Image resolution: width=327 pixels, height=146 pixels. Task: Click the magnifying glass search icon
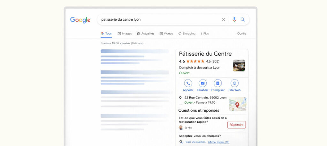pos(243,19)
